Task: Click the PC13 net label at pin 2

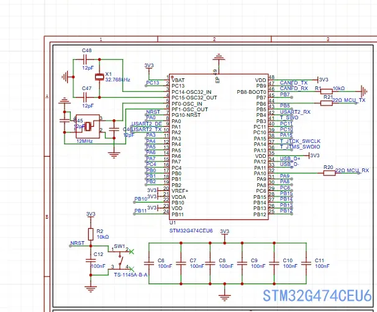Action: point(153,83)
